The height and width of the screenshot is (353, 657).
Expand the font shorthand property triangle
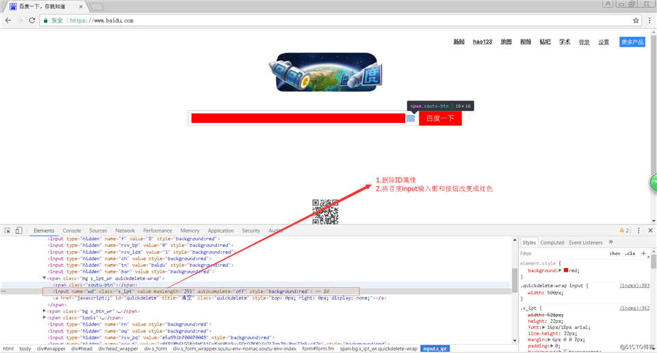(x=543, y=327)
